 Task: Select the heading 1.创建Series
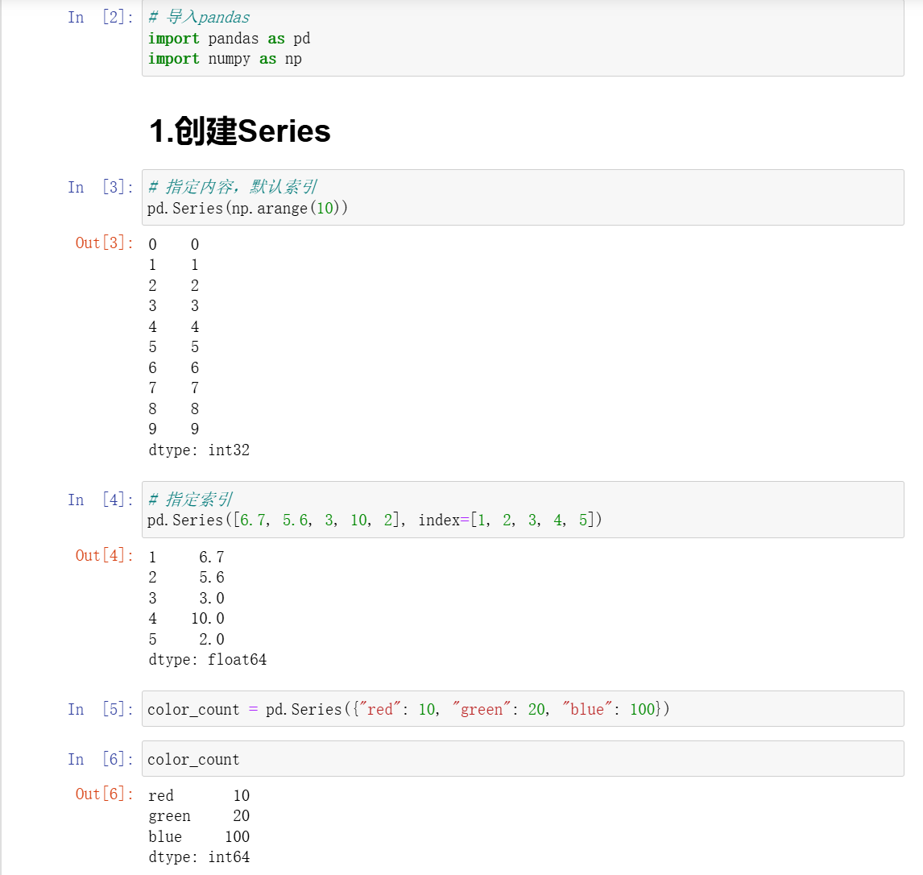[239, 131]
